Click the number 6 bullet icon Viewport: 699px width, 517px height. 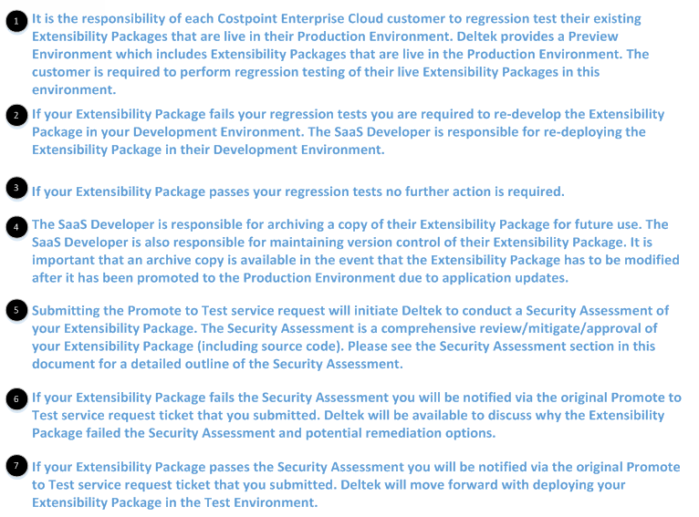(17, 398)
